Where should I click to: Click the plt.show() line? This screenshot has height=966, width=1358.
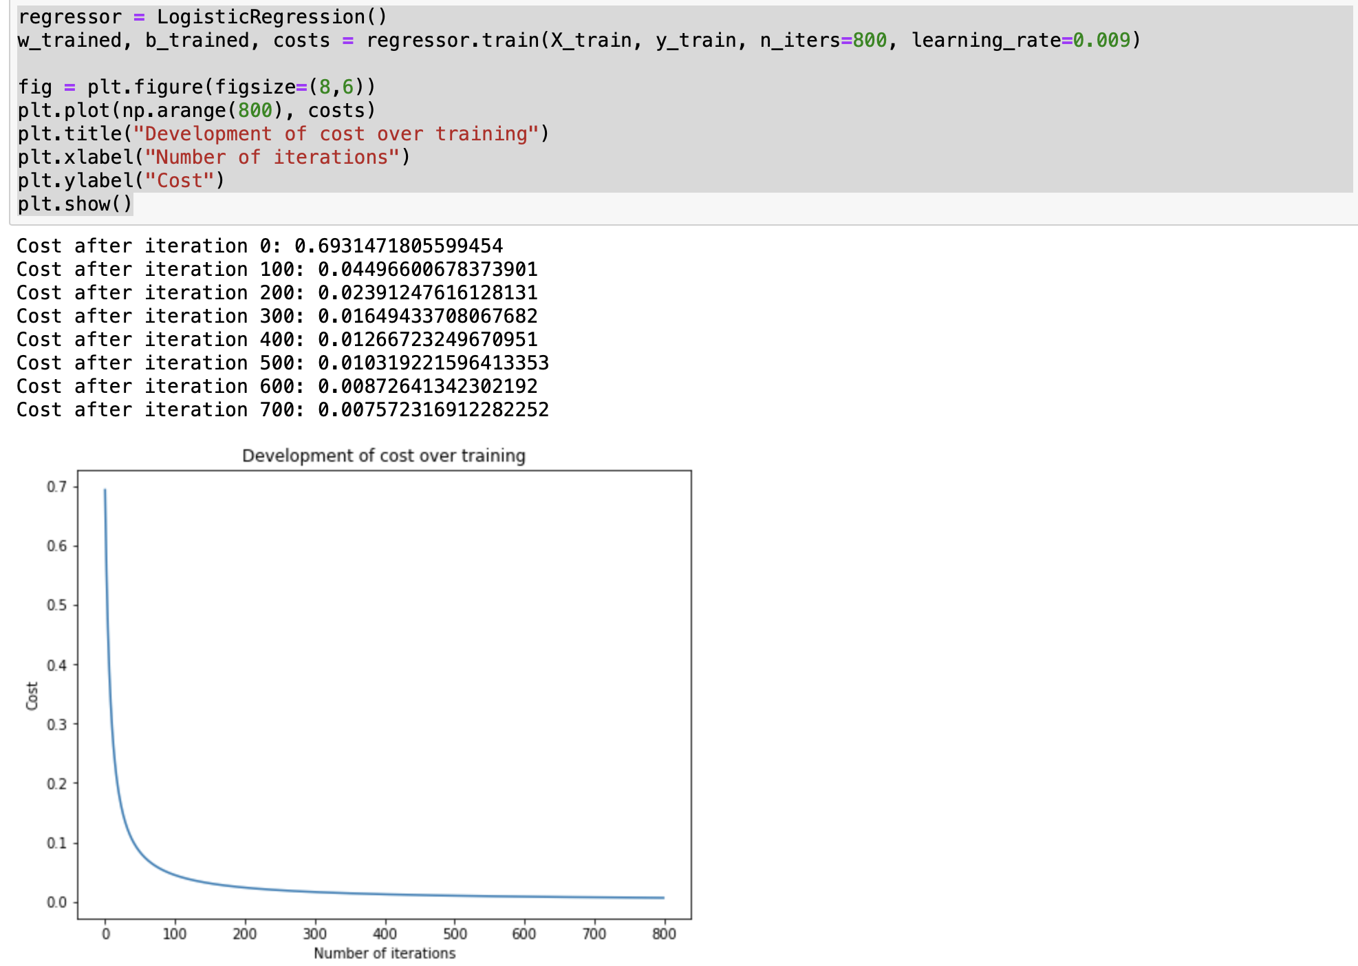(74, 204)
